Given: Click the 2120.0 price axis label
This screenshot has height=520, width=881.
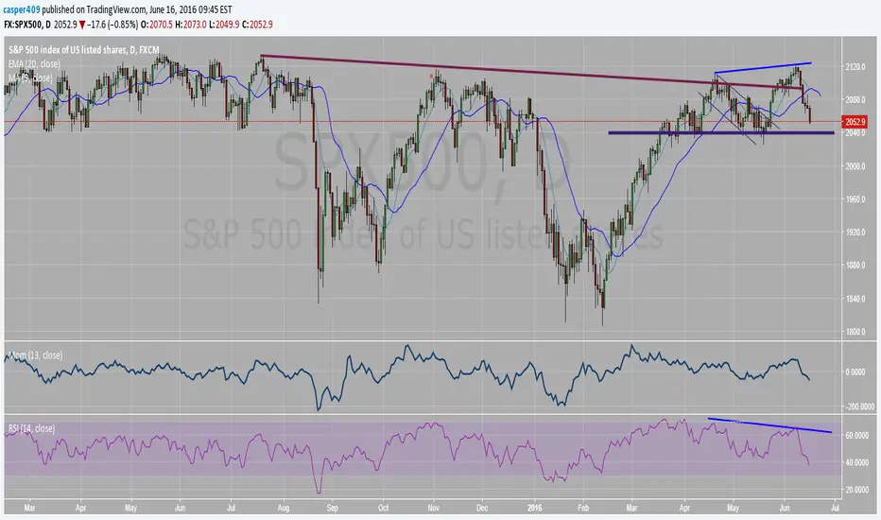Looking at the screenshot, I should tap(855, 67).
